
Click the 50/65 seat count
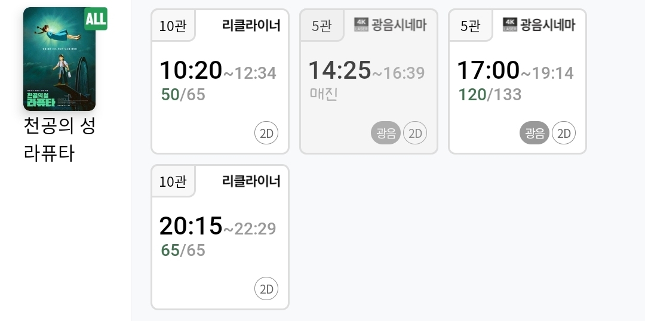pos(183,94)
